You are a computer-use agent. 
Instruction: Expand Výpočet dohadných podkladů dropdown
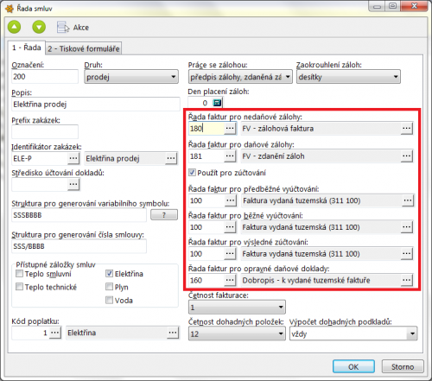(x=353, y=333)
